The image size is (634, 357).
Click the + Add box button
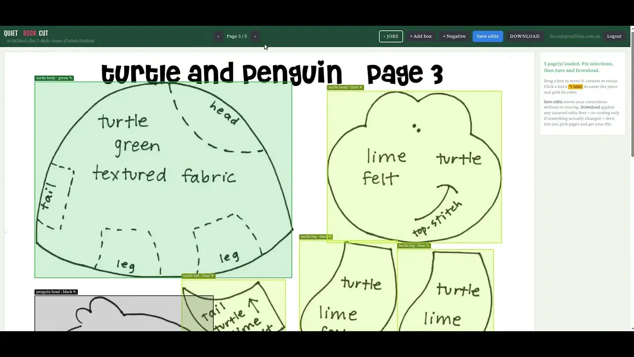pos(421,36)
